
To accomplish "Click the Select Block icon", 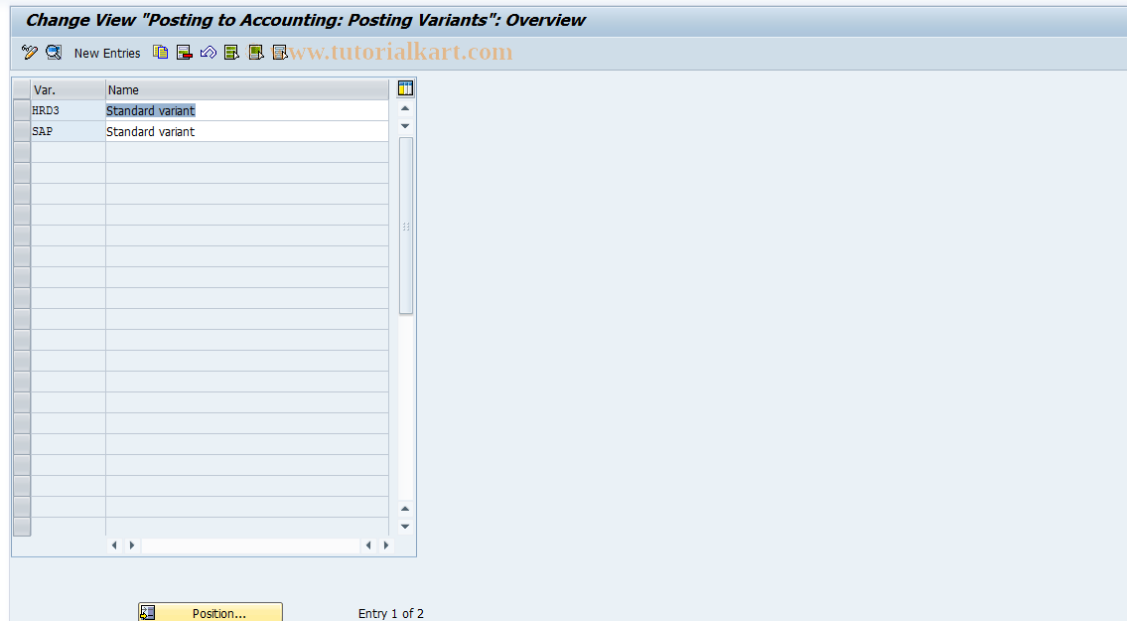I will click(x=256, y=53).
